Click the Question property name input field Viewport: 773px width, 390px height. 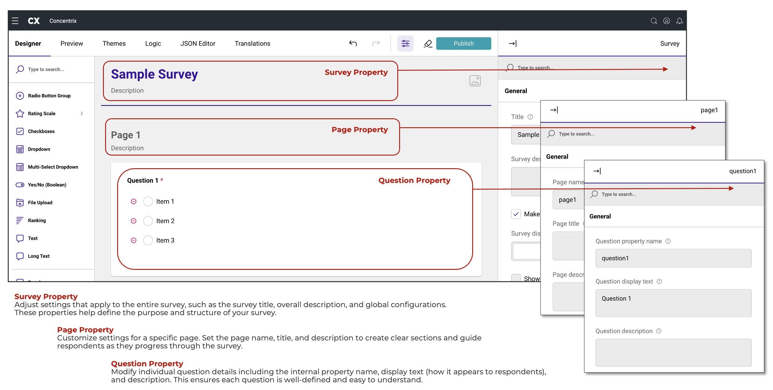point(673,258)
